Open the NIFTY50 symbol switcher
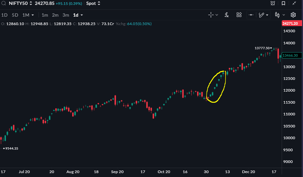 [x=21, y=3]
